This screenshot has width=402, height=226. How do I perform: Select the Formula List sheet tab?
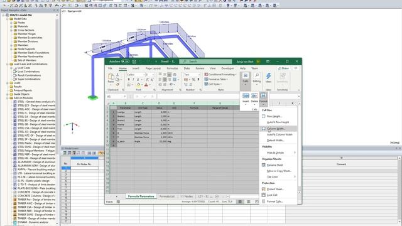pos(167,196)
